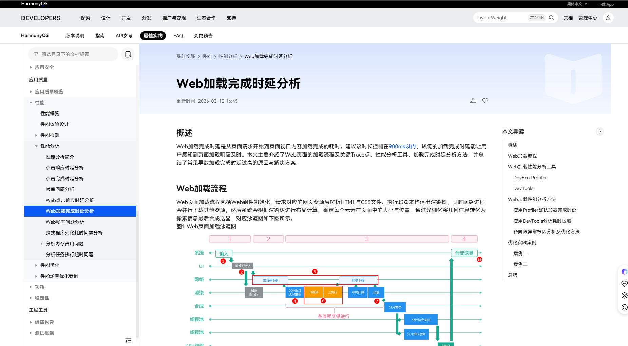Open the 生态合作 top menu
Screen dimensions: 628x346
coord(206,18)
